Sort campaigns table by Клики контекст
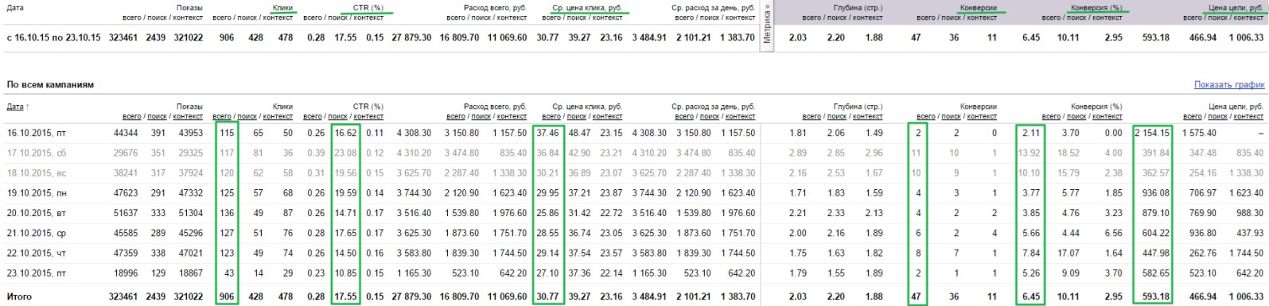Screen dimensions: 1269x306 pos(278,116)
